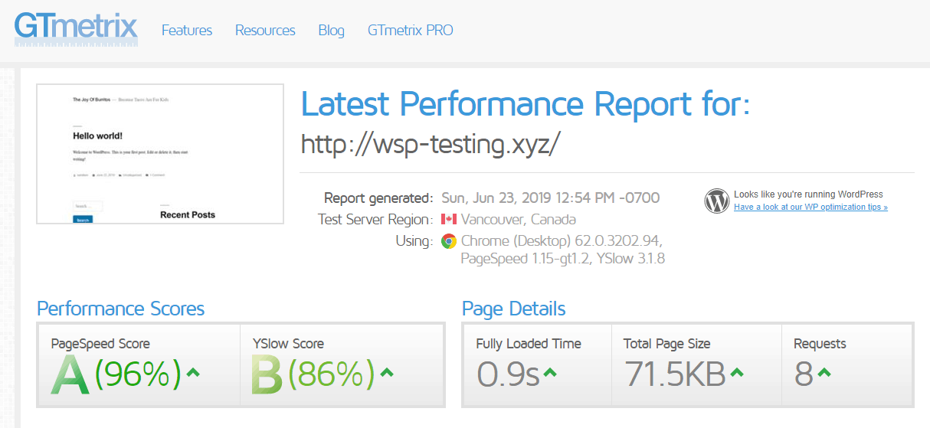The width and height of the screenshot is (930, 428).
Task: Click the YSlow Score green up arrow
Action: (x=387, y=373)
